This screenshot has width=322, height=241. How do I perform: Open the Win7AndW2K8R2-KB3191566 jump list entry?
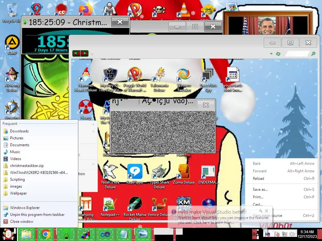click(39, 173)
